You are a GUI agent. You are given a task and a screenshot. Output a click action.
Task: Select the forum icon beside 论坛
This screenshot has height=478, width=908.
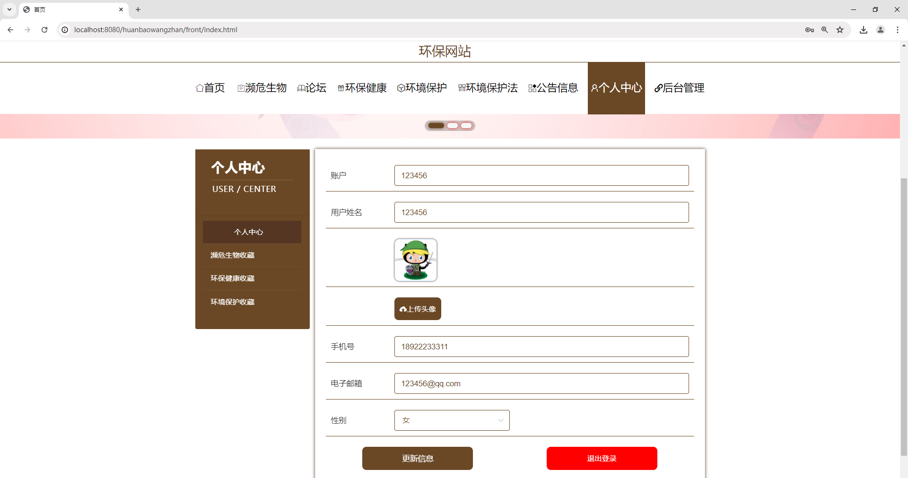point(301,88)
